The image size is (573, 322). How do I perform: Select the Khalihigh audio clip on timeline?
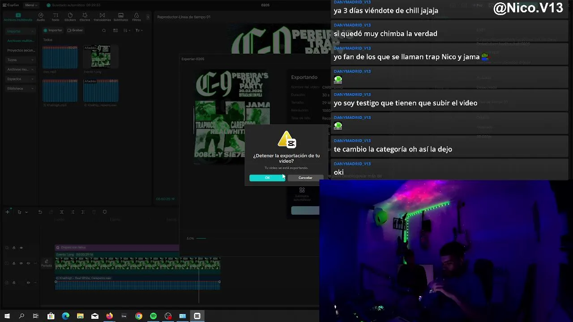pos(137,283)
